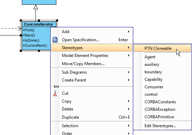Viewport: 192px width, 135px height.
Task: Click the red scissors Cut icon
Action: click(x=55, y=93)
